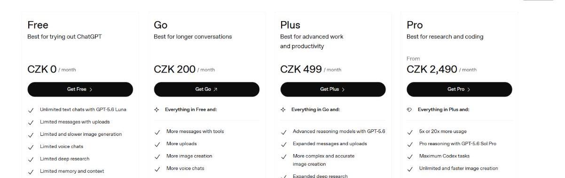This screenshot has height=178, width=565.
Task: Click the Get Pro button
Action: 459,89
